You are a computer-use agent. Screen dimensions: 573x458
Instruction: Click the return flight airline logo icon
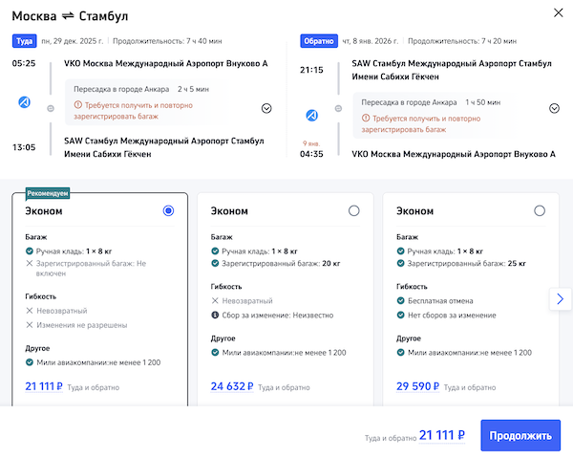312,116
